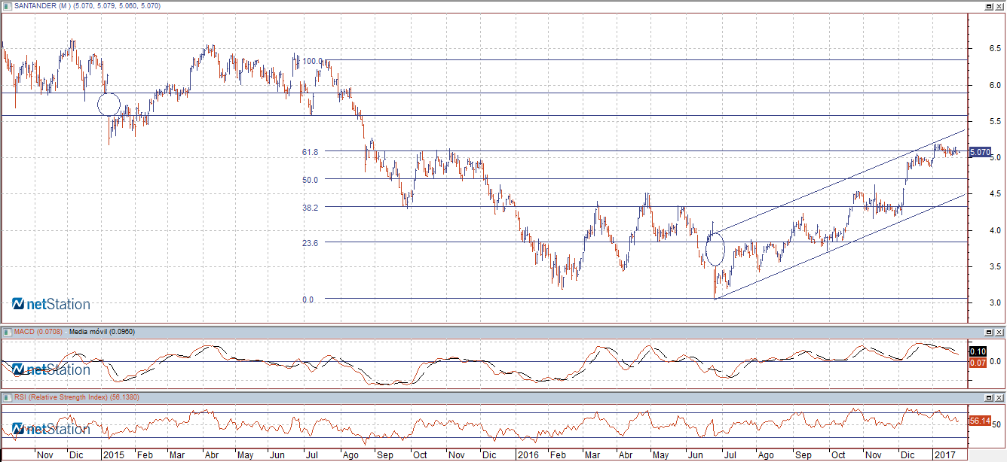This screenshot has width=1007, height=462.
Task: Close the SANTANDER price chart panel
Action: (999, 5)
